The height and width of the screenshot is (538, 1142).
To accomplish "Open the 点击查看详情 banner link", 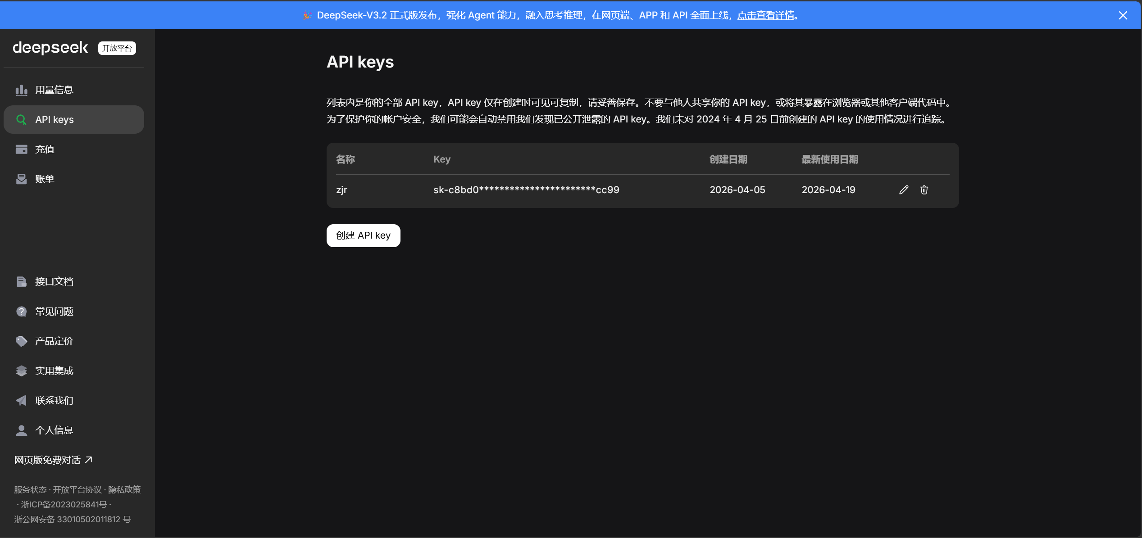I will pyautogui.click(x=765, y=15).
